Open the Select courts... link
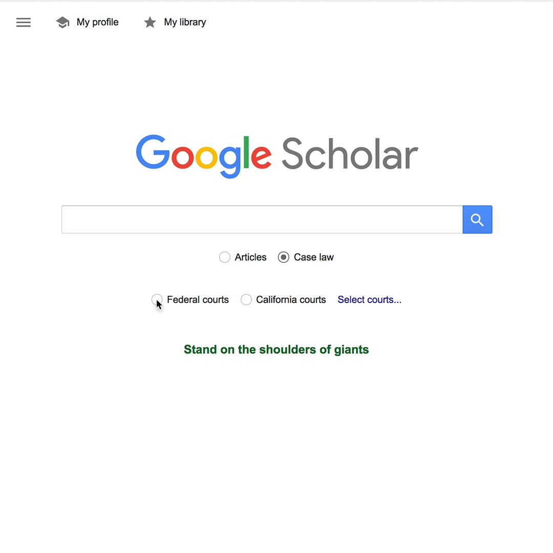553x553 pixels. pos(369,300)
